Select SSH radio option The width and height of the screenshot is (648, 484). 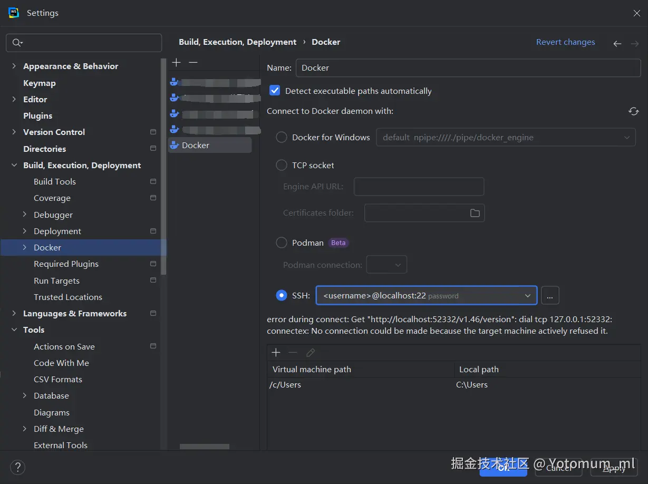coord(282,295)
